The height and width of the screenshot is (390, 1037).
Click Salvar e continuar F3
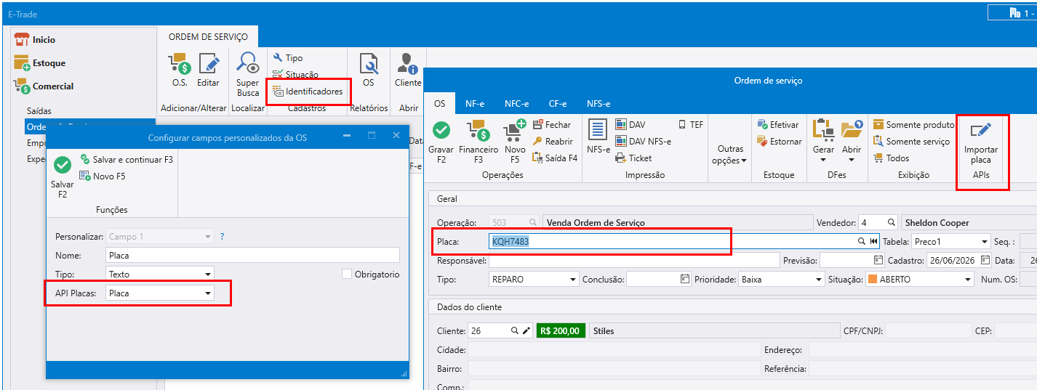127,159
